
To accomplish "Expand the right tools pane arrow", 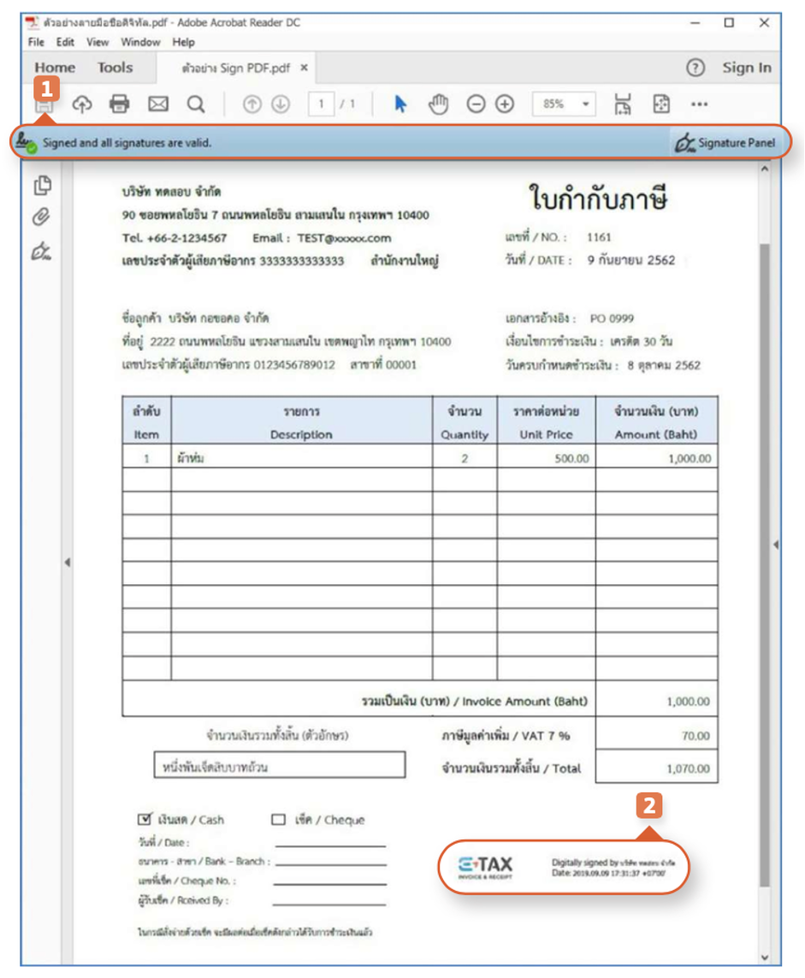I will [775, 545].
